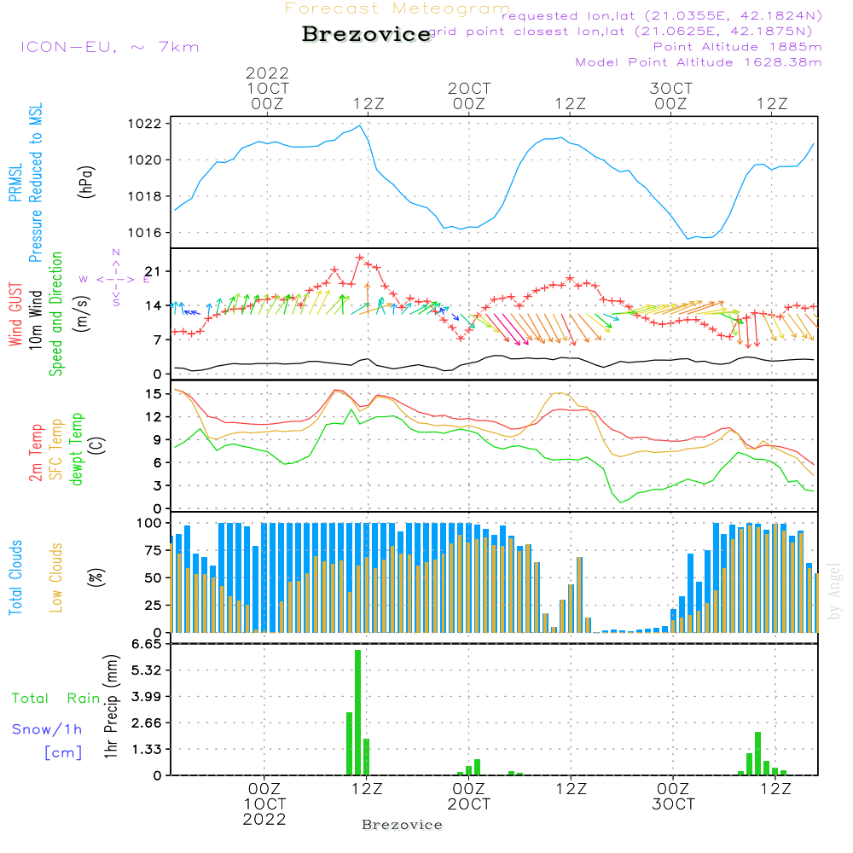Select the 'Forecast Meteogram' heading
853x853 pixels.
[x=397, y=9]
